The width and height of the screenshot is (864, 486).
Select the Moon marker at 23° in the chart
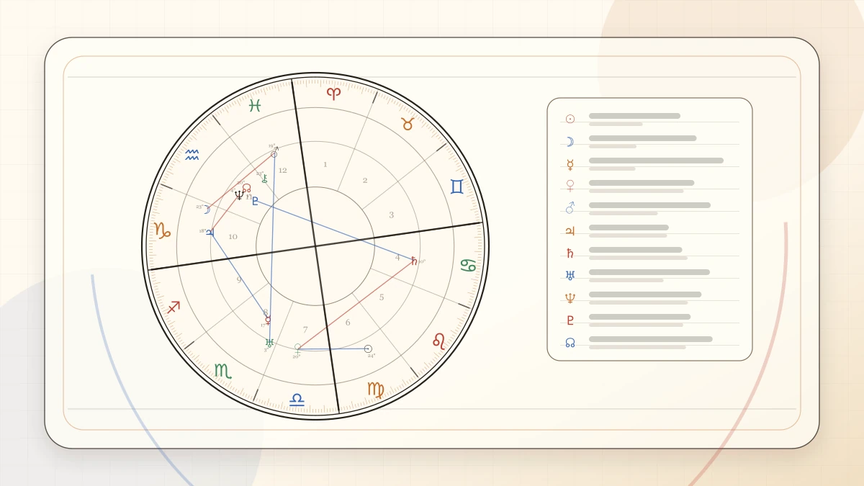tap(207, 210)
